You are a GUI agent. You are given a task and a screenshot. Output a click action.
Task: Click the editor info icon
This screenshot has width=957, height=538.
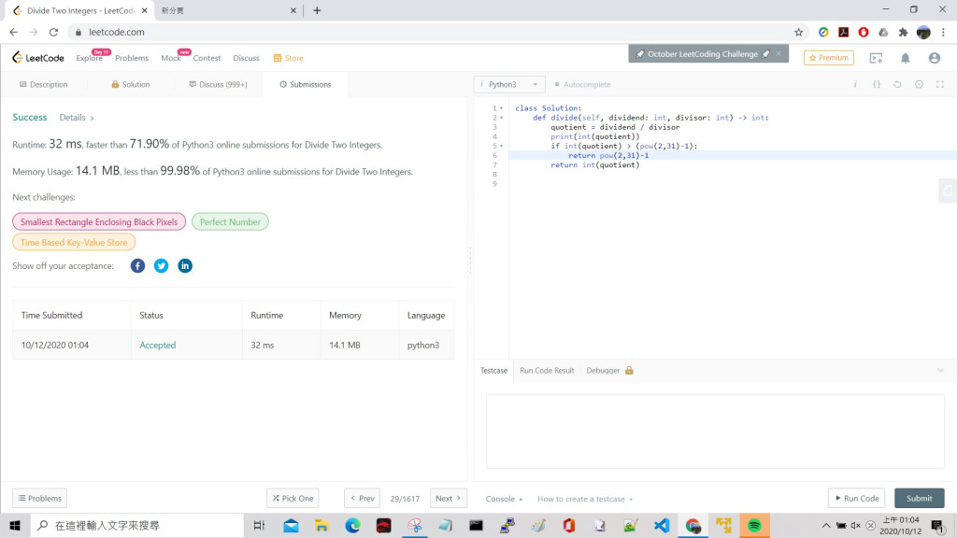(x=855, y=84)
